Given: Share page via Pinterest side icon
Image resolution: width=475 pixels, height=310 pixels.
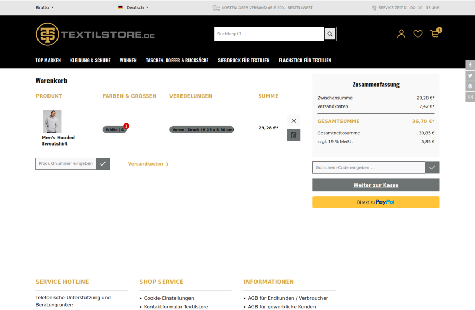Looking at the screenshot, I should [470, 86].
